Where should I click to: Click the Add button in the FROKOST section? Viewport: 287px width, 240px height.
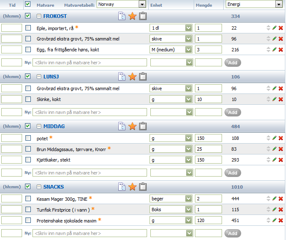click(x=232, y=63)
